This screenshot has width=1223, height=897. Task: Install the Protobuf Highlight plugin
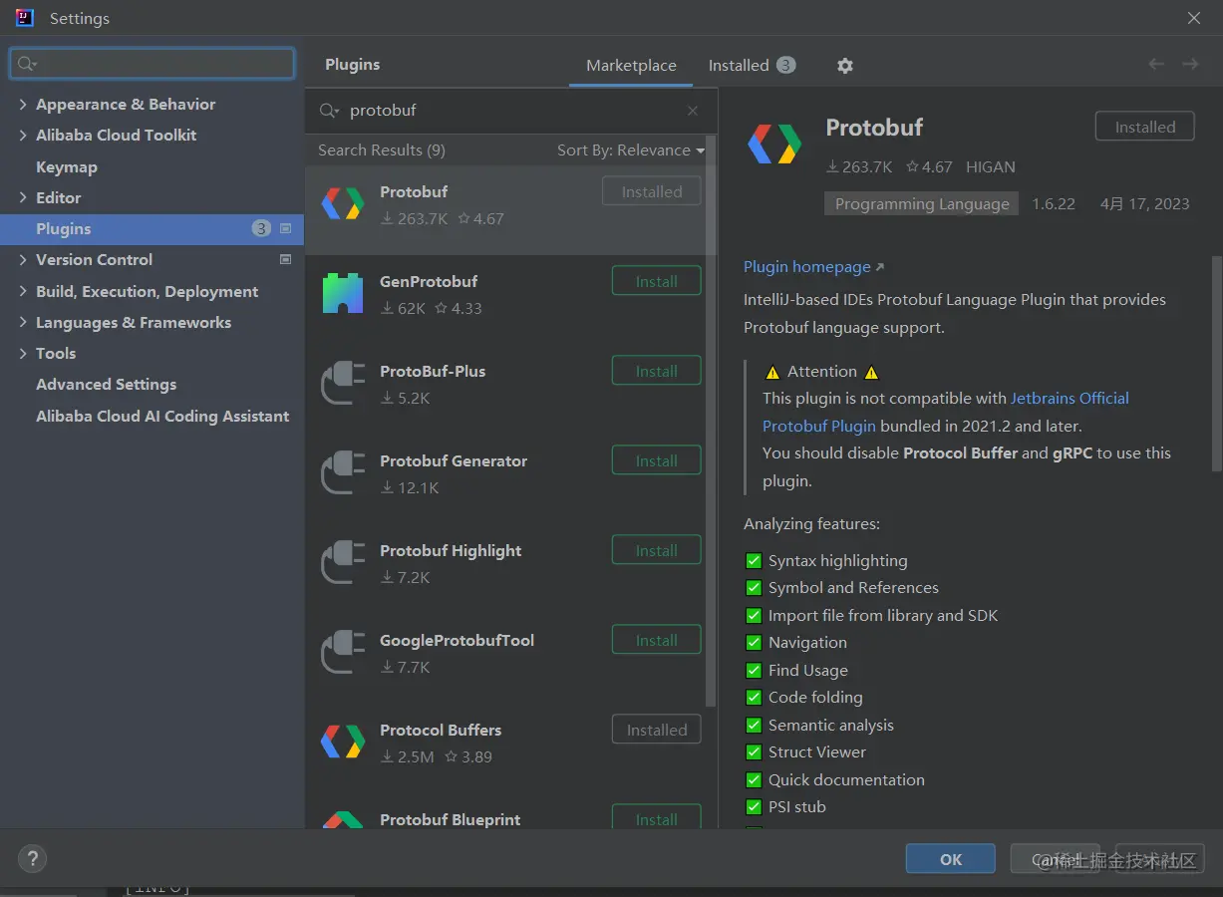(656, 550)
